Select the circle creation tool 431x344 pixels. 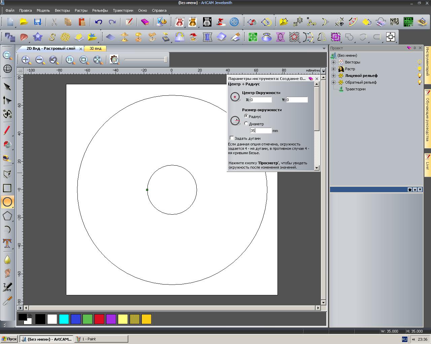point(7,202)
